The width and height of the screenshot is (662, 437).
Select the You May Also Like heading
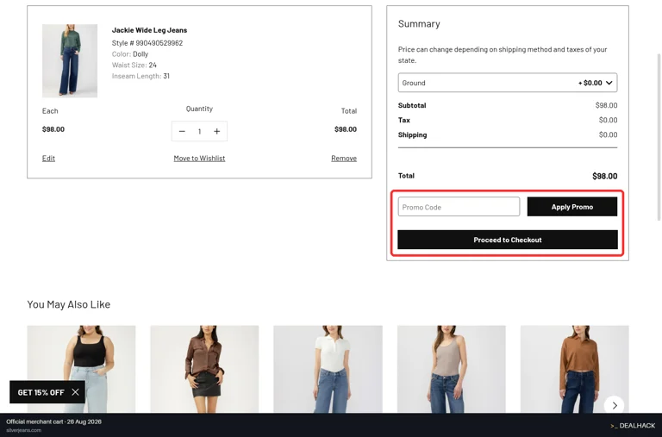coord(68,304)
